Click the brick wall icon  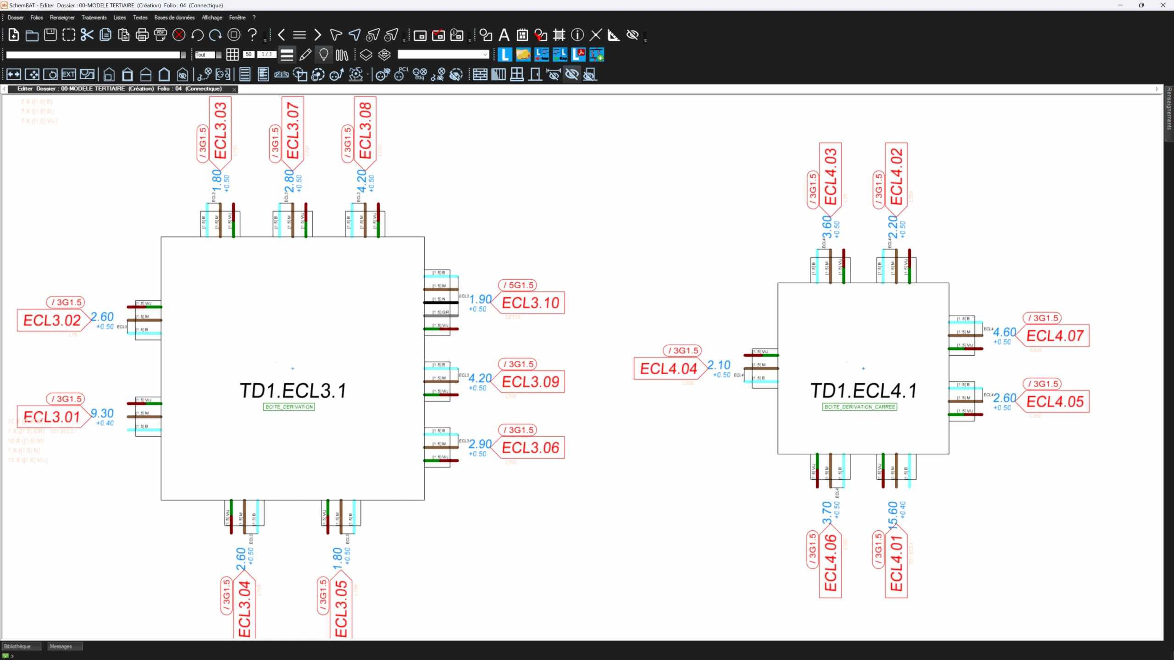(480, 74)
